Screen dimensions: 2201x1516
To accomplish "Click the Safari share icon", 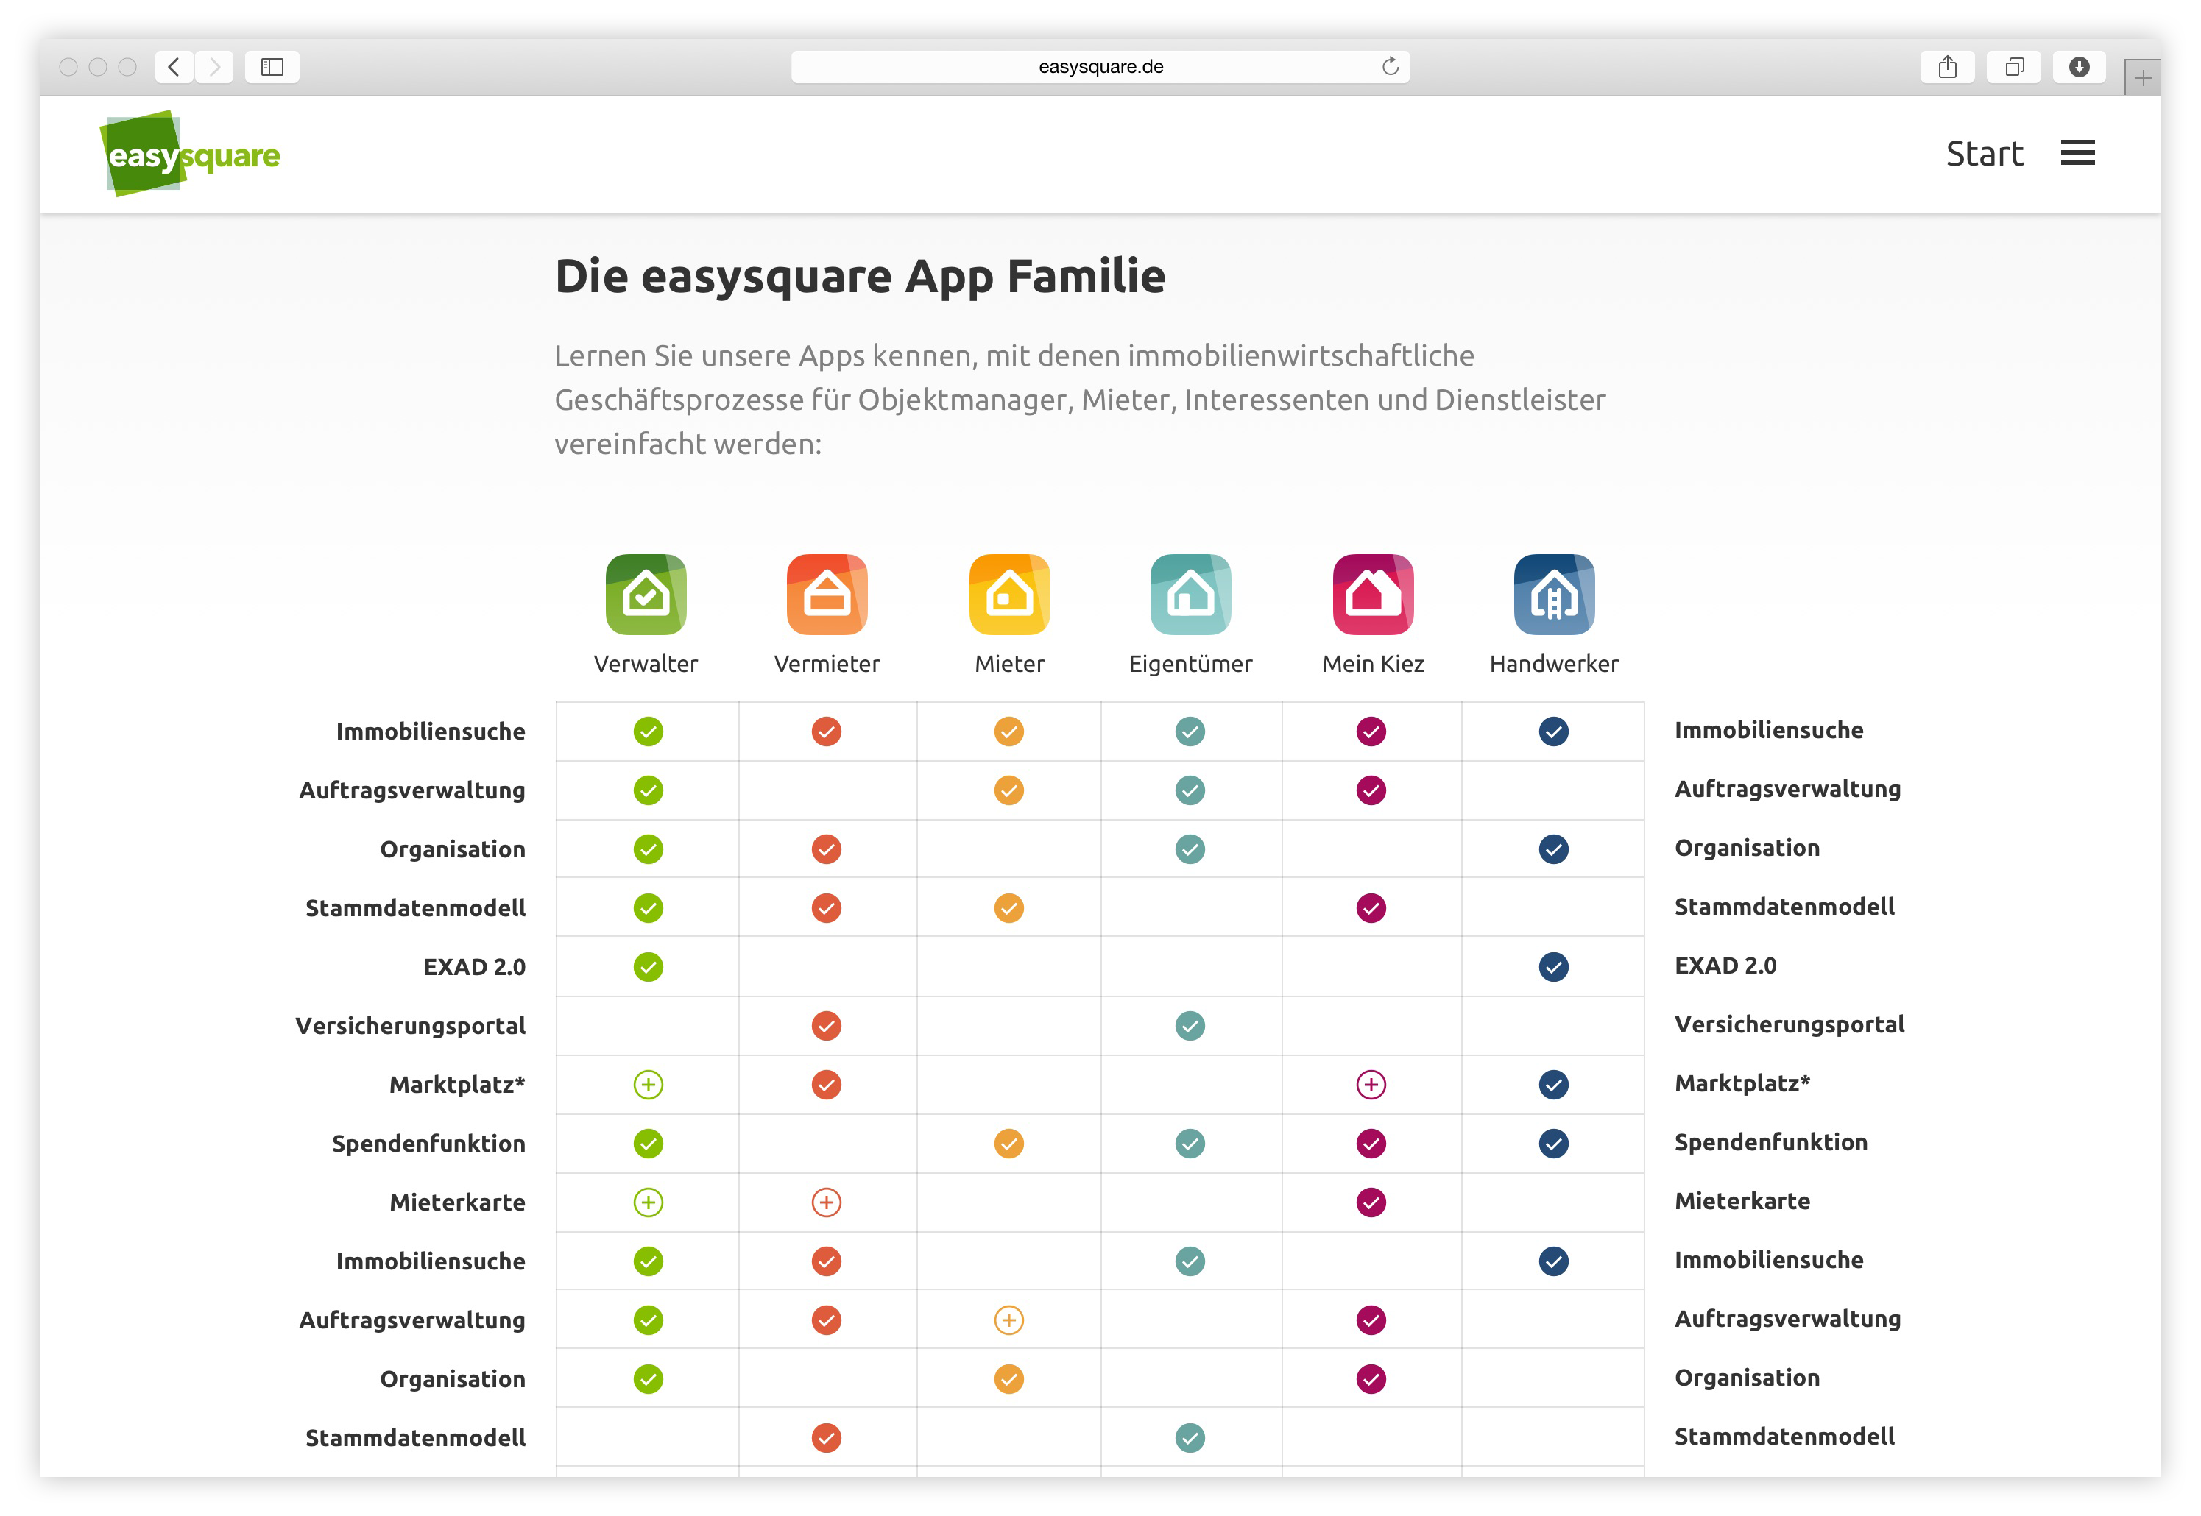I will click(x=1947, y=66).
